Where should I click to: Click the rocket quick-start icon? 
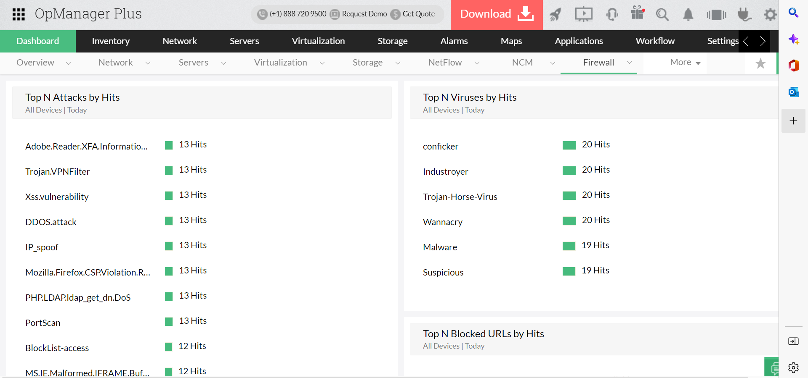point(555,15)
